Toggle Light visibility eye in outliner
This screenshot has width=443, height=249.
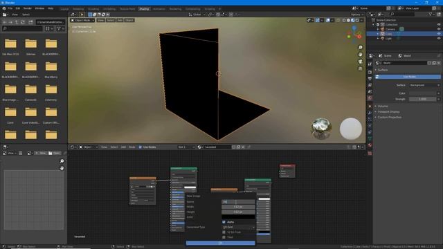pyautogui.click(x=439, y=38)
